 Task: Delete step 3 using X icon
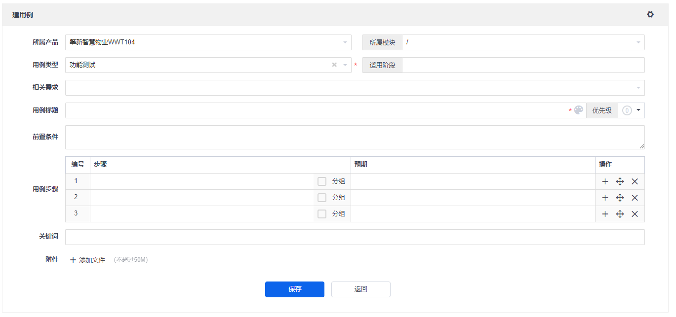tap(635, 214)
